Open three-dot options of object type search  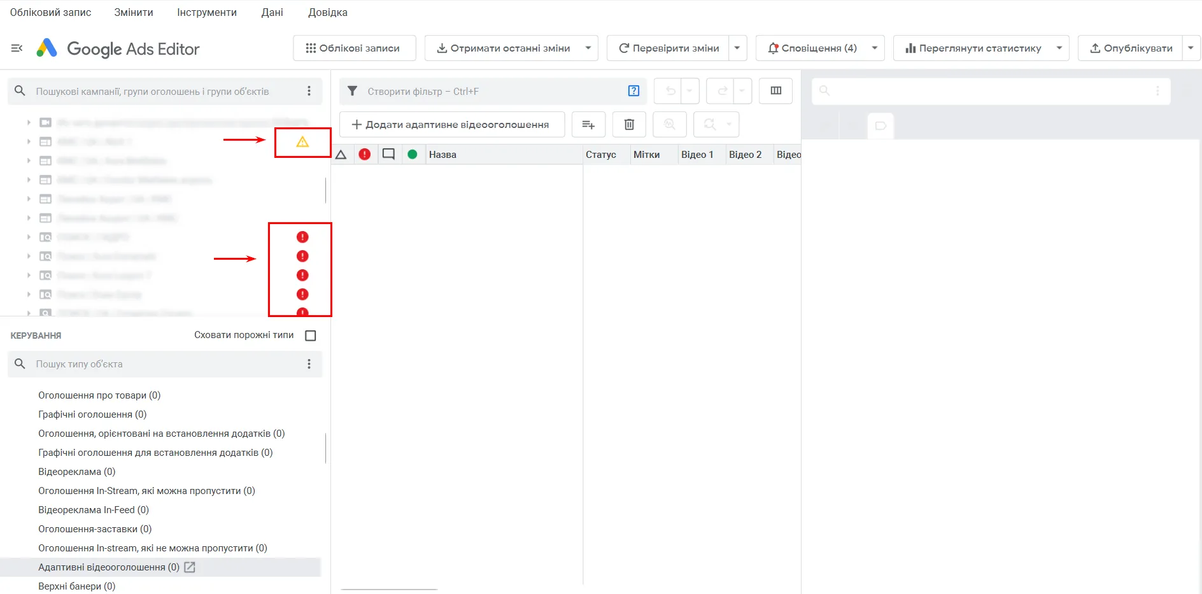[309, 364]
